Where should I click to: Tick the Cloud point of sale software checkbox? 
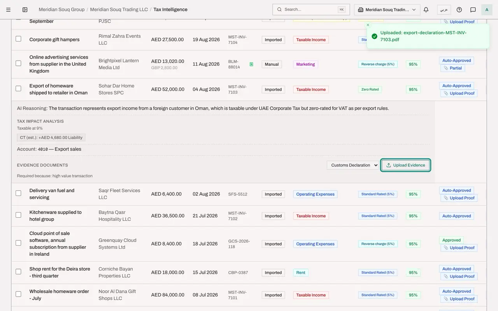(18, 243)
